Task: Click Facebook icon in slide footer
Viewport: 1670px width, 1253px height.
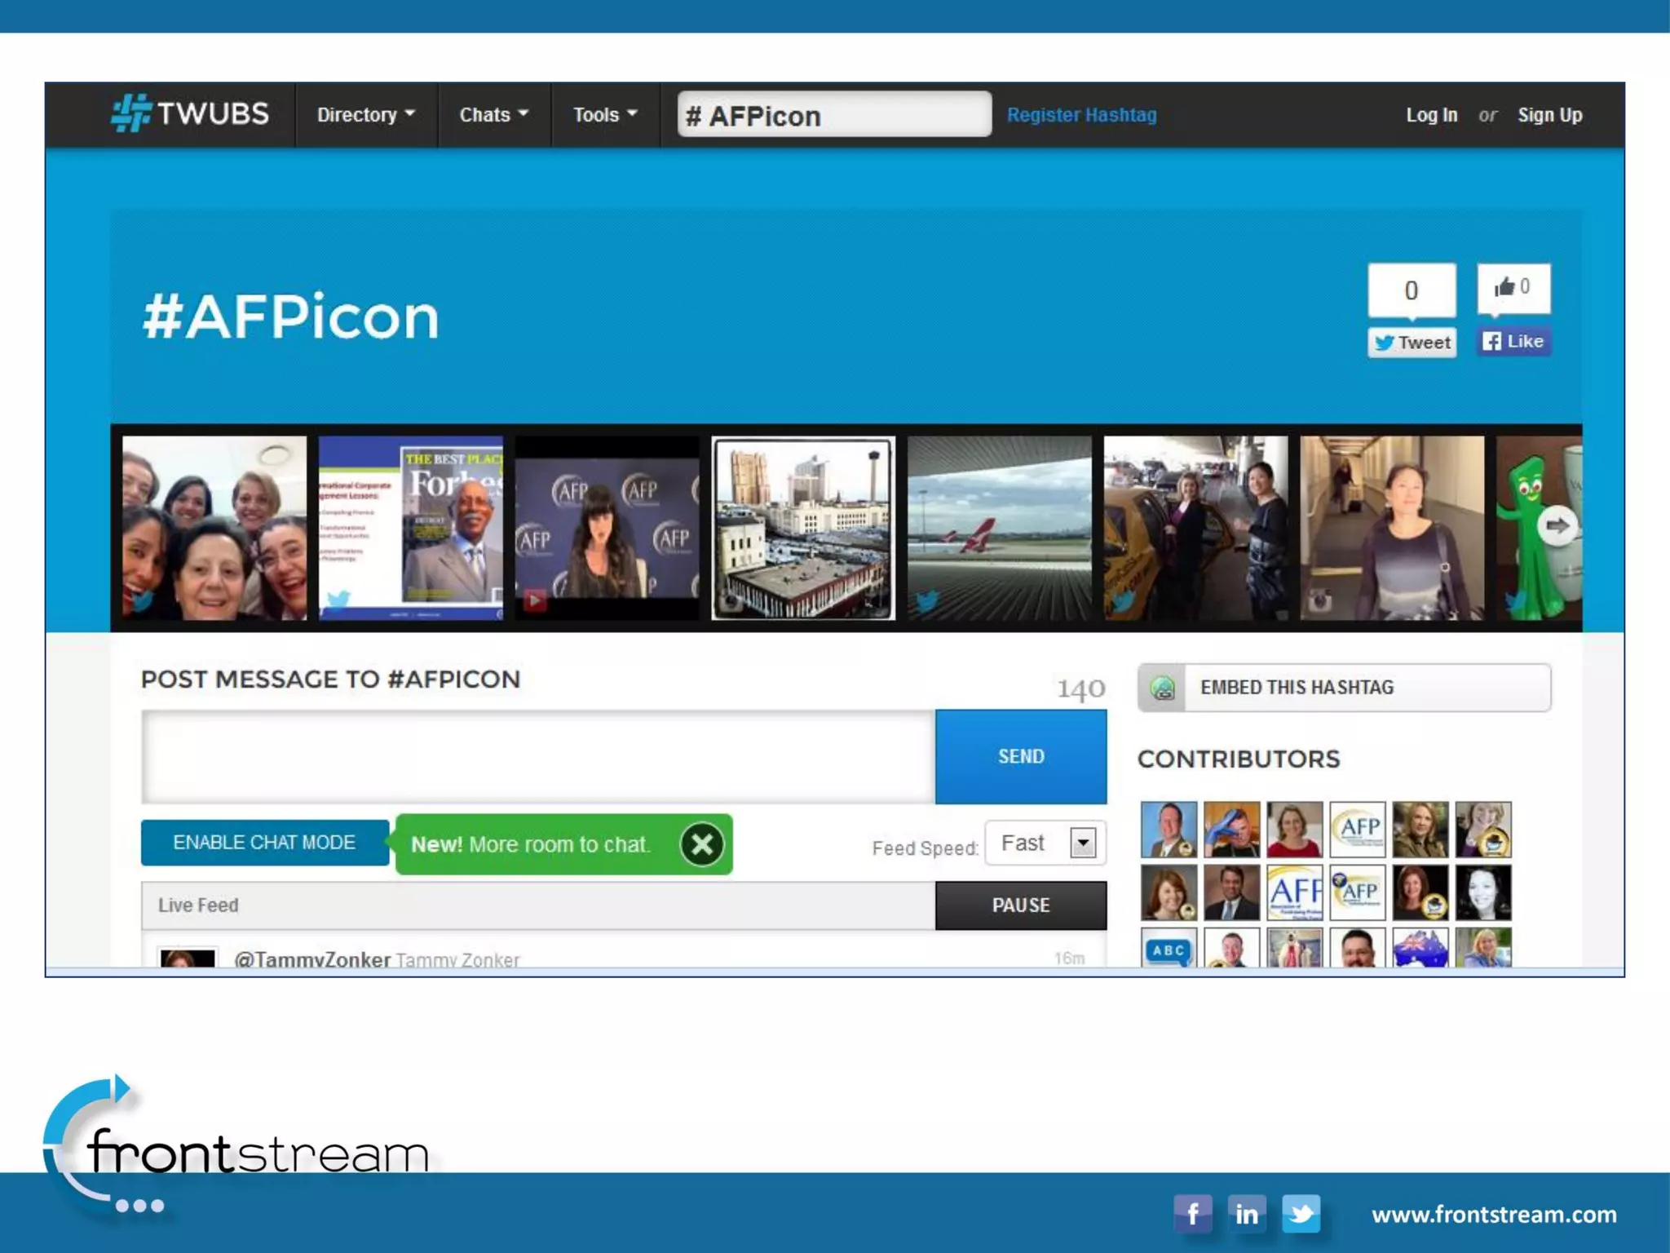Action: point(1192,1214)
